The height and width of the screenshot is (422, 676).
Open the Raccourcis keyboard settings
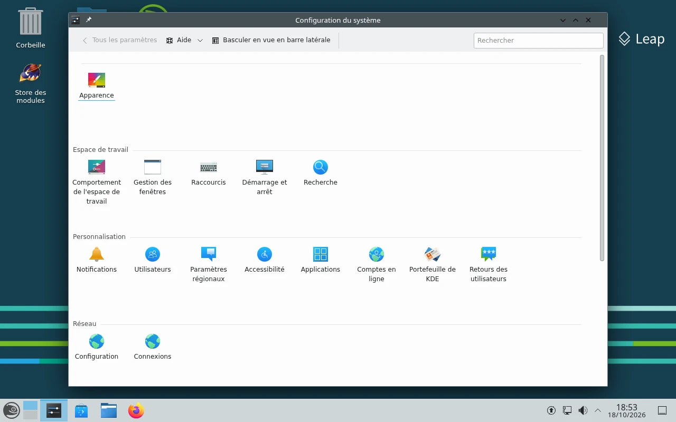(x=209, y=172)
